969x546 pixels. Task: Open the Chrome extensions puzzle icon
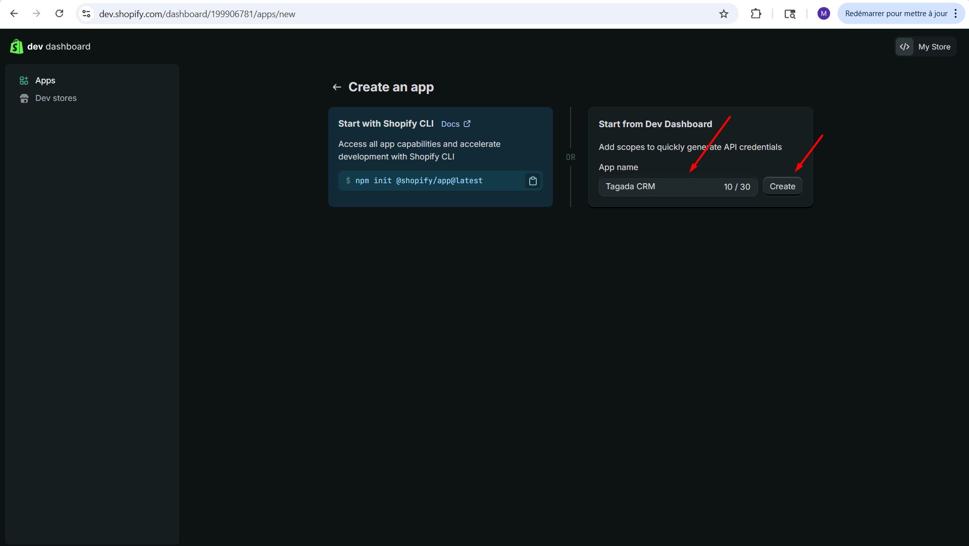[755, 14]
